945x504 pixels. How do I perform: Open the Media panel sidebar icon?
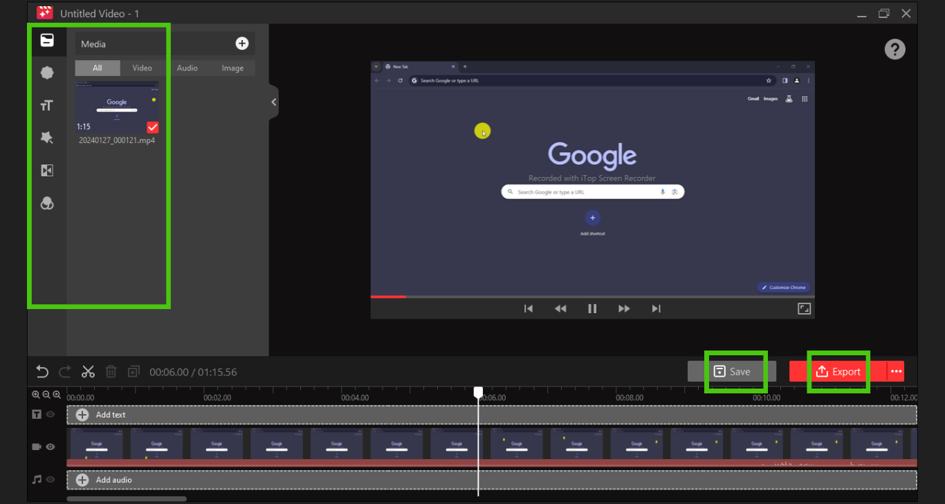point(47,40)
